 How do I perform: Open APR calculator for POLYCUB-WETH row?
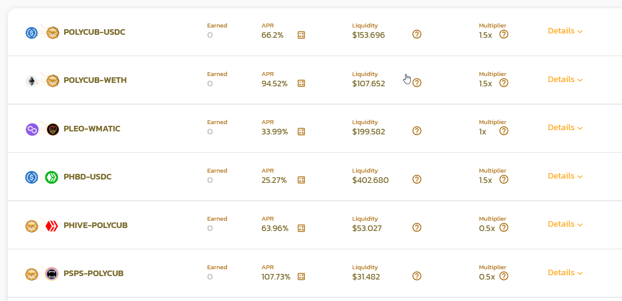click(301, 83)
